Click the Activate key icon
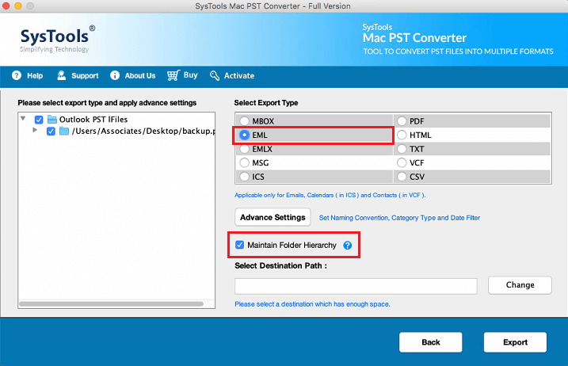 (215, 75)
